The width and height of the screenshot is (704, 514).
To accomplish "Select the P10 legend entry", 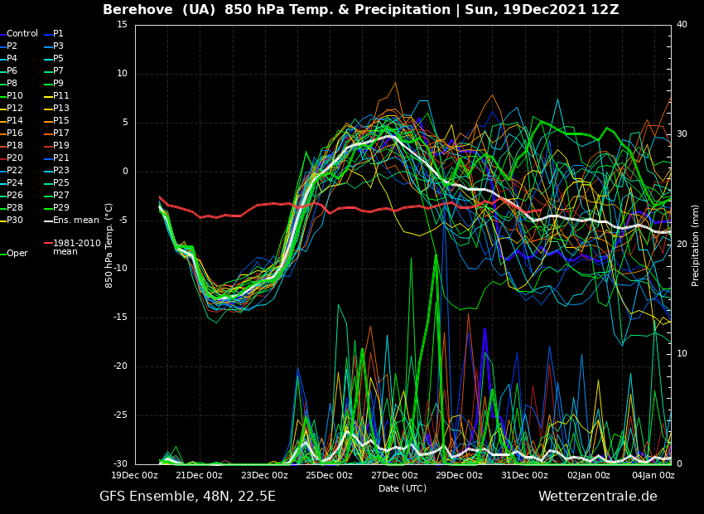I will pyautogui.click(x=15, y=96).
